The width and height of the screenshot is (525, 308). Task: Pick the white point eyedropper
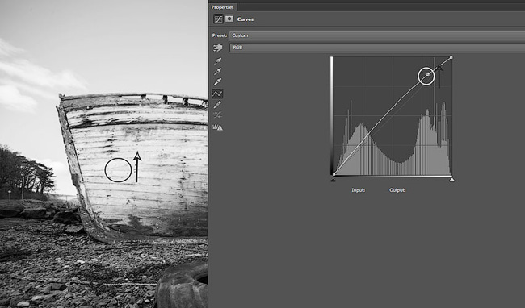pyautogui.click(x=217, y=82)
